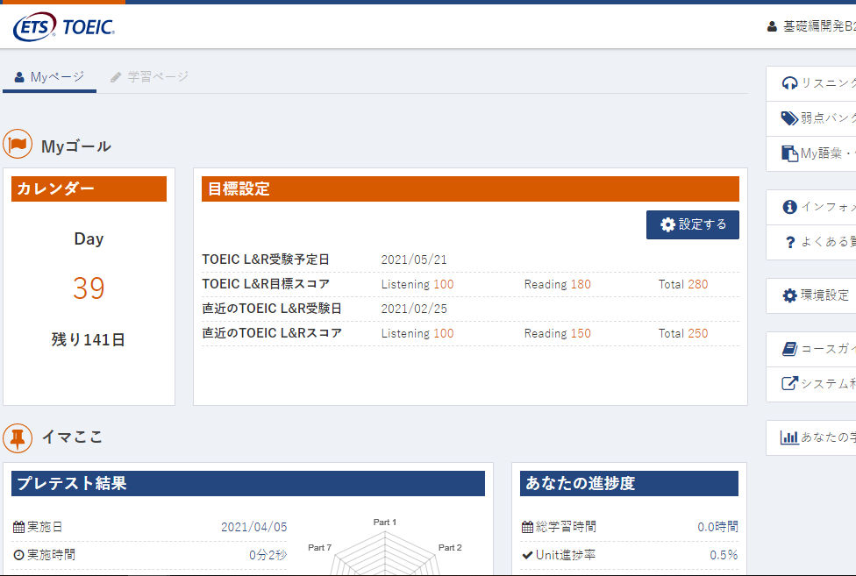
Task: Click the My語彙 document icon
Action: click(x=789, y=153)
